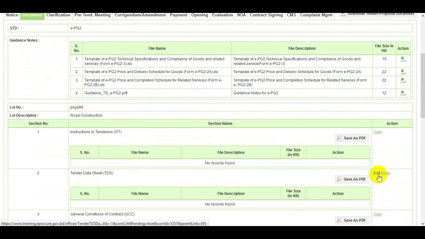Click "No records found." under the ITT section
425x239 pixels.
[x=220, y=163]
